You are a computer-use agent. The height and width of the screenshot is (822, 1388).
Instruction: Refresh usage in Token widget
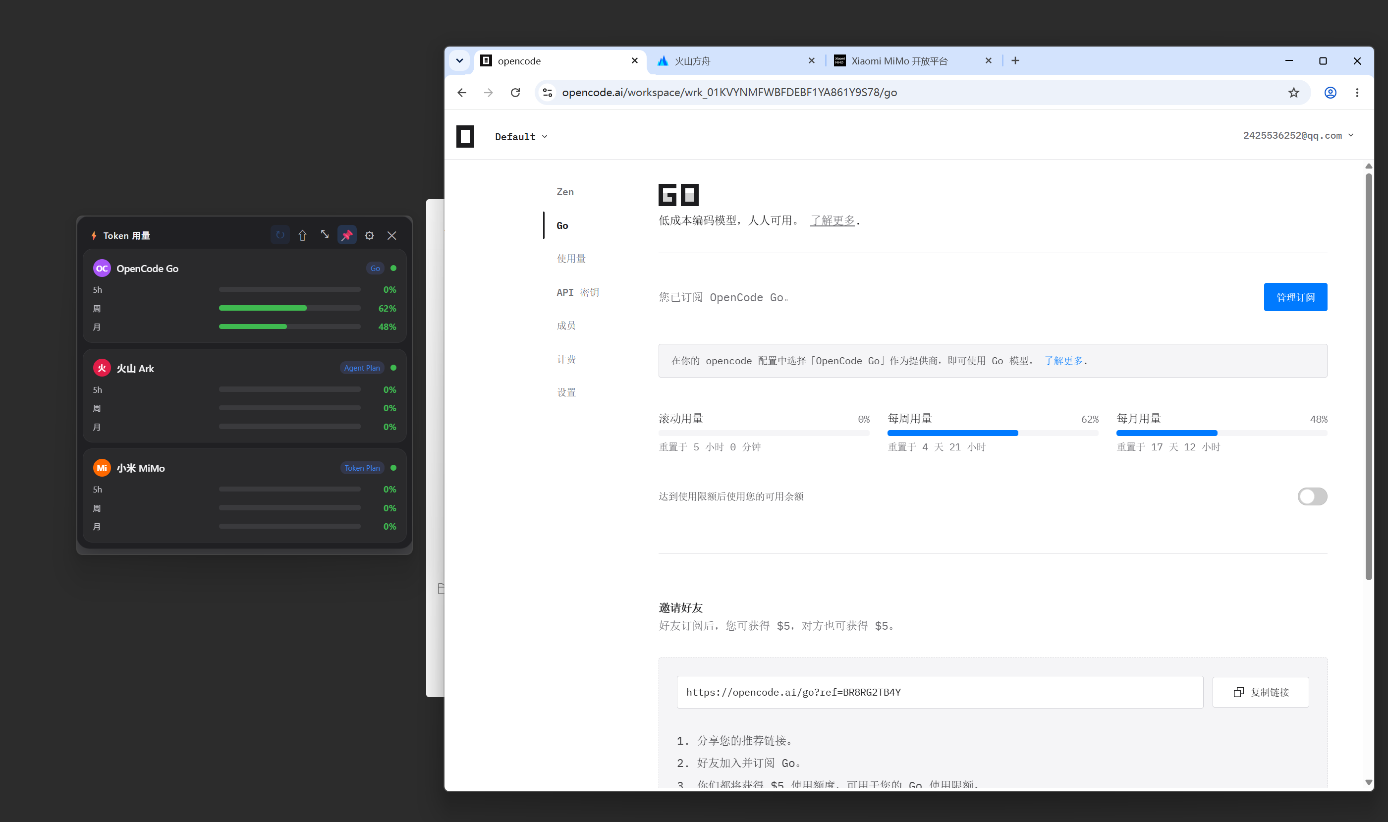pos(280,235)
